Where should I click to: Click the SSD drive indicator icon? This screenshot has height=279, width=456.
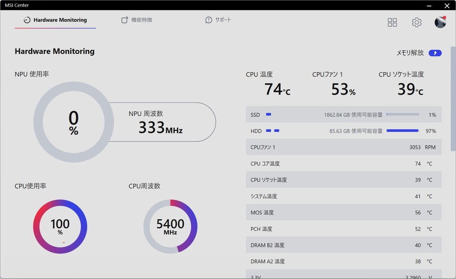[x=269, y=115]
